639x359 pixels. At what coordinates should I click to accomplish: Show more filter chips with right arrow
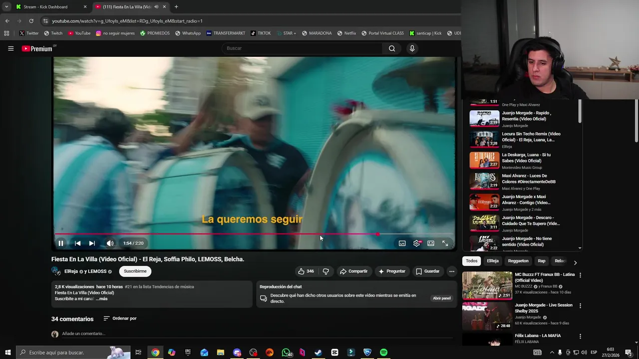pos(575,262)
